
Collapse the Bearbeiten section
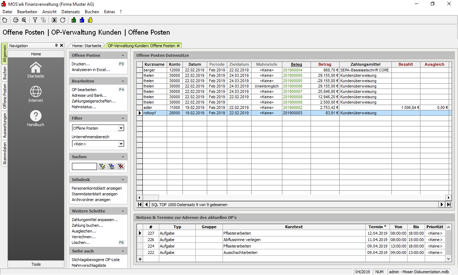(123, 81)
